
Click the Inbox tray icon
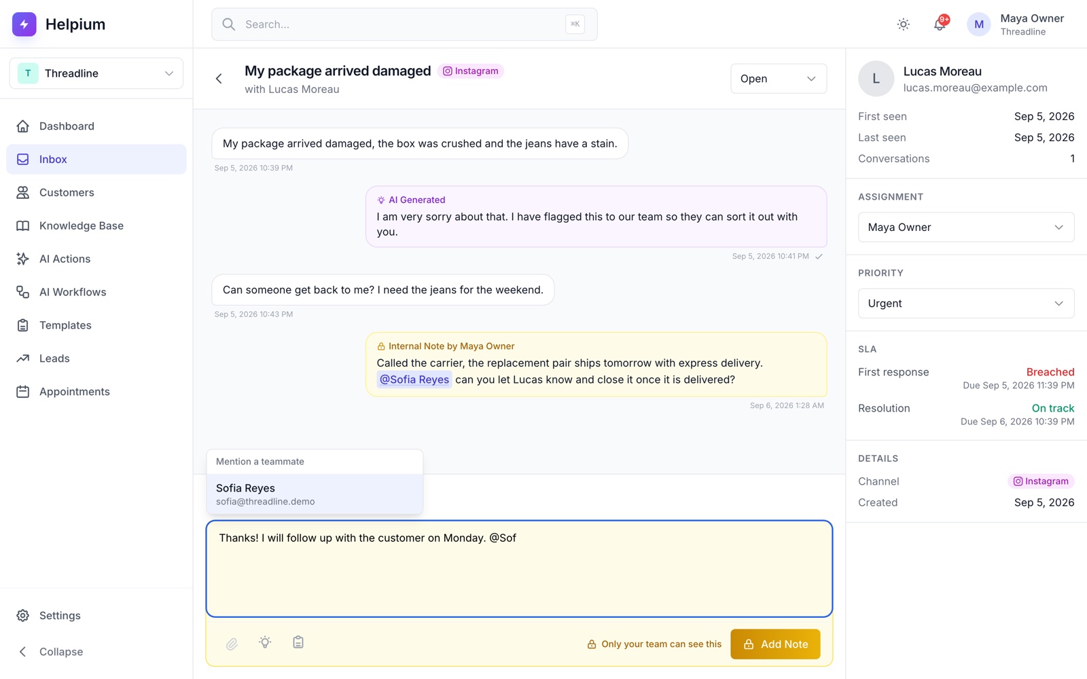[23, 160]
